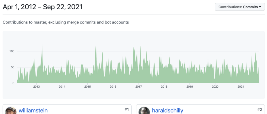The width and height of the screenshot is (267, 114).
Task: Click haraldschilly's avatar image
Action: tap(144, 111)
